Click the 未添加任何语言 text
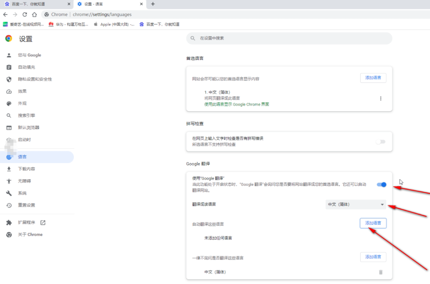The image size is (430, 284). click(218, 238)
